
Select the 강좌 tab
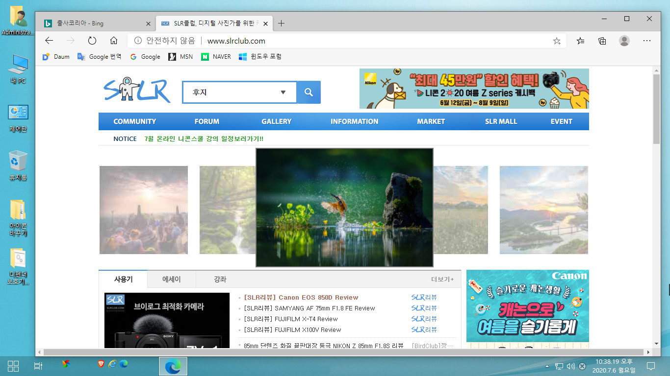220,279
